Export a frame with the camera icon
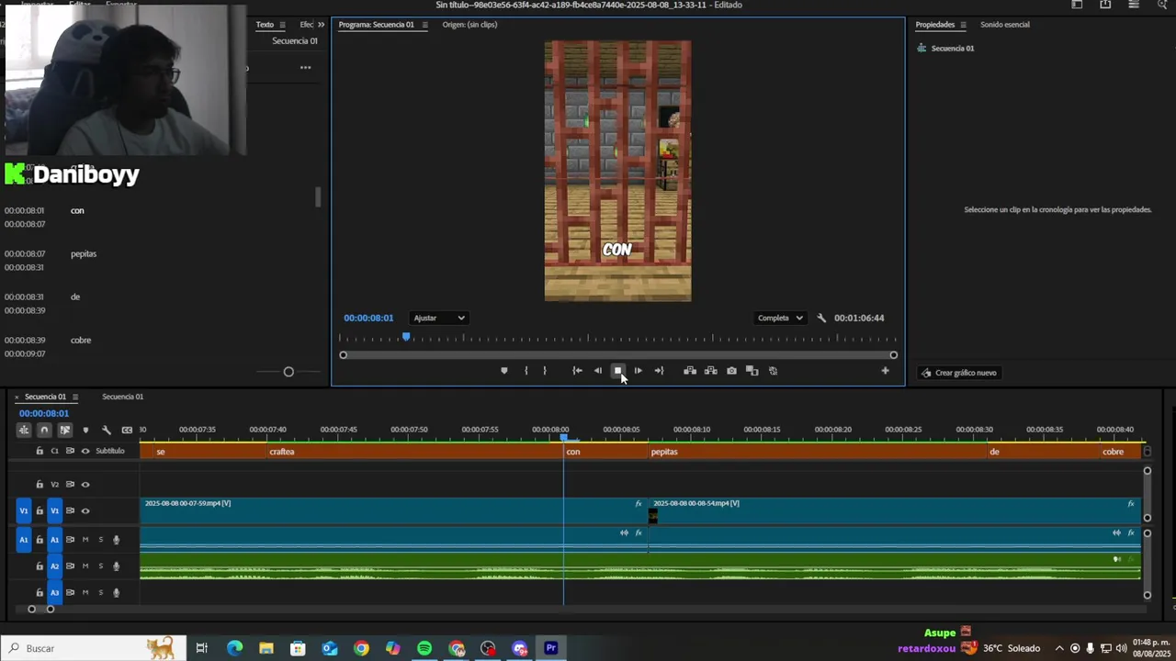 pos(731,371)
